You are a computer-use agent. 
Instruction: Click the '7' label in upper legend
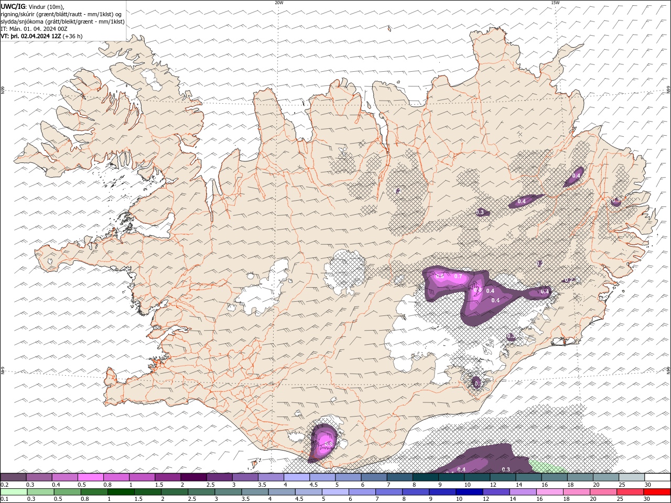pyautogui.click(x=389, y=485)
